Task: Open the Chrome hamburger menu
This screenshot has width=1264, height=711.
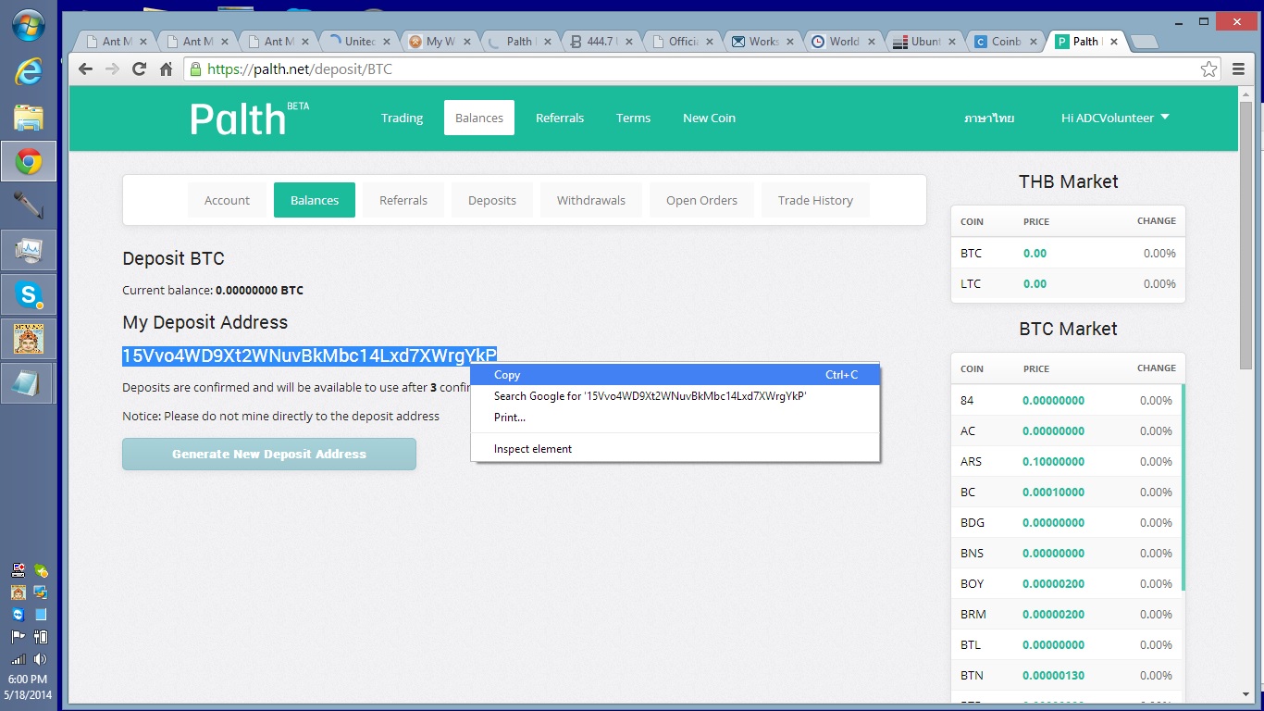Action: (1239, 69)
